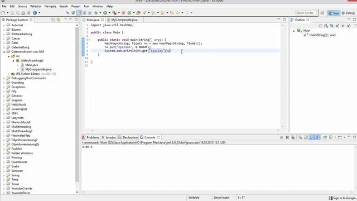Click the New file wizard icon
357x201 pixels.
tap(3, 13)
